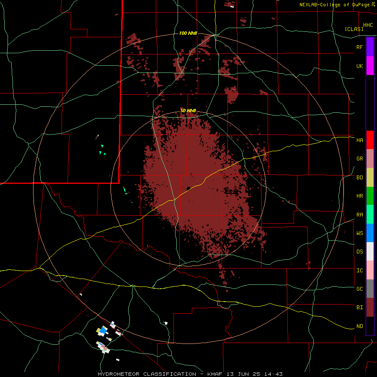
Task: Select the GR pink legend swatch
Action: point(370,159)
